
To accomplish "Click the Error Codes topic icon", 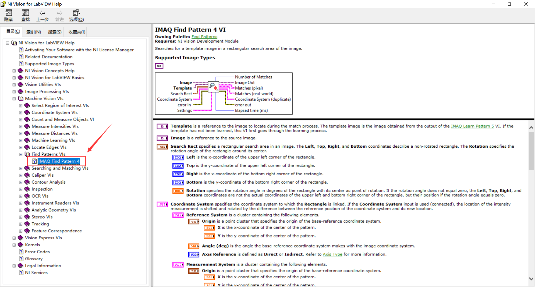I will pos(21,252).
